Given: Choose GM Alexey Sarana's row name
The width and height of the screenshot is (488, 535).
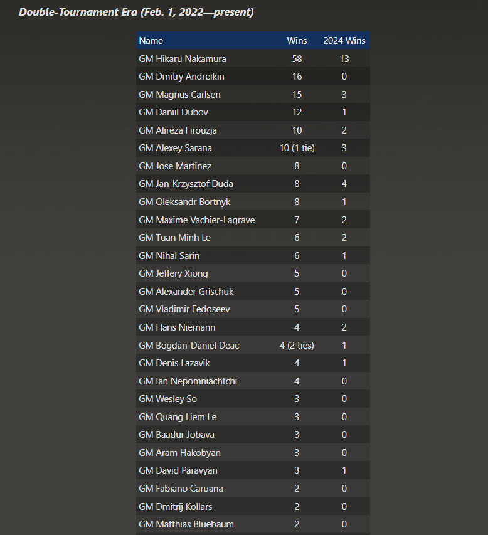Looking at the screenshot, I should [175, 148].
